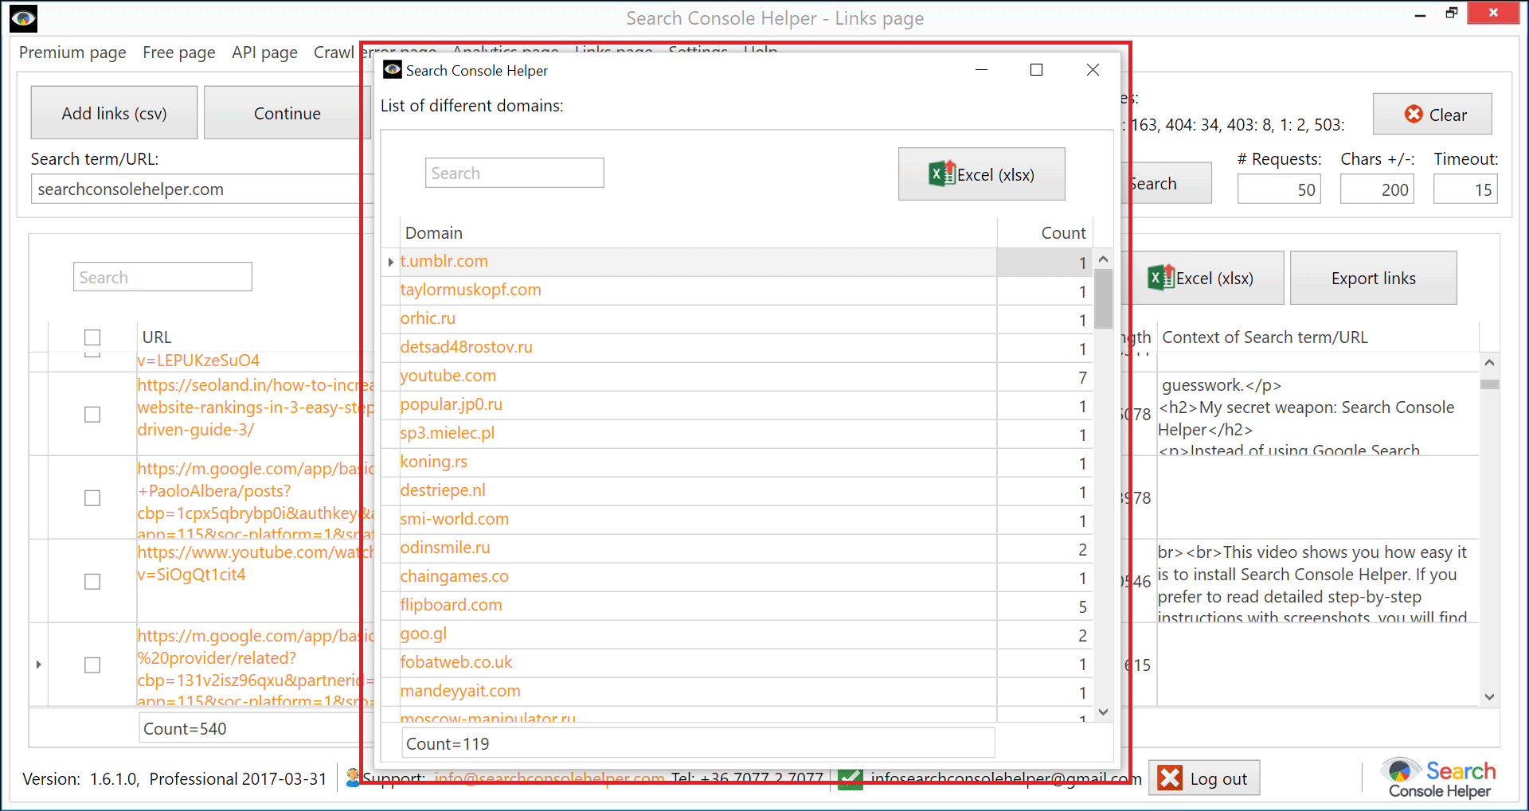
Task: Open the orhic.ru domain link
Action: point(428,318)
